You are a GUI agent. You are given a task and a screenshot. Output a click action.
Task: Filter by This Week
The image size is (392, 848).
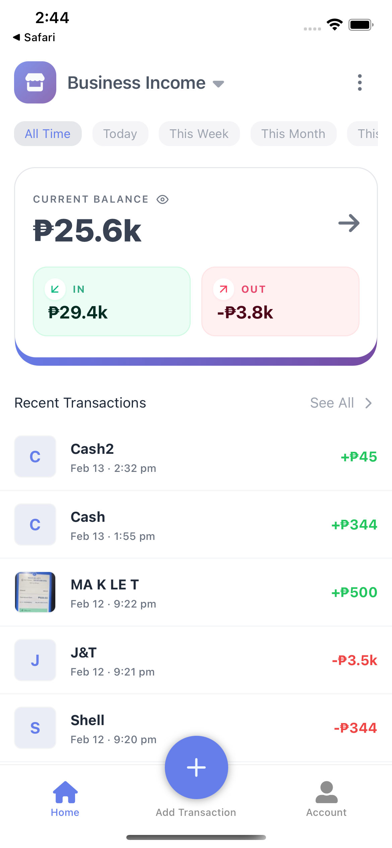point(199,134)
